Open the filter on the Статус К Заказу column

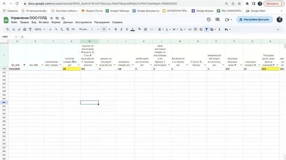click(x=205, y=65)
